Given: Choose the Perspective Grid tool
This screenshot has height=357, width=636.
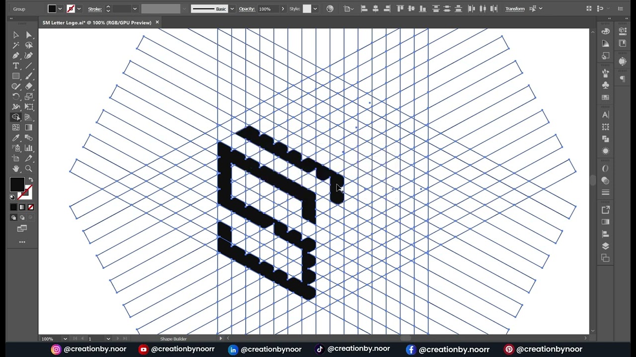Looking at the screenshot, I should point(29,118).
